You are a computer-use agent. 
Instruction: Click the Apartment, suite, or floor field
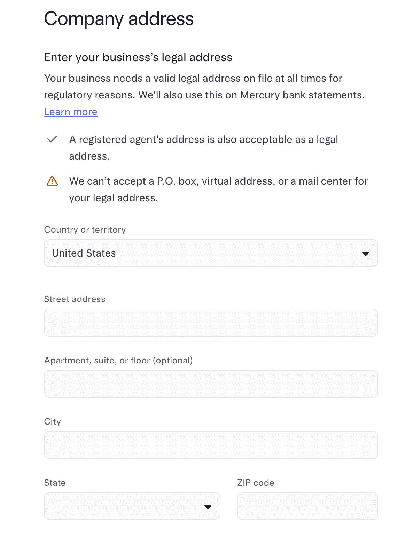[x=211, y=384]
